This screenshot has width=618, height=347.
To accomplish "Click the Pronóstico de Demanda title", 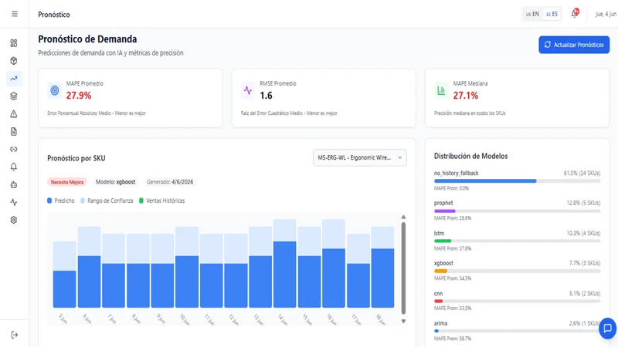I will (x=87, y=39).
